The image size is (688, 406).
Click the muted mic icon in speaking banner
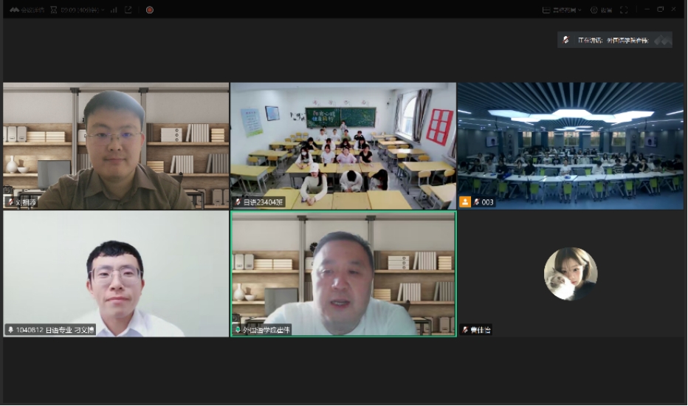click(566, 40)
